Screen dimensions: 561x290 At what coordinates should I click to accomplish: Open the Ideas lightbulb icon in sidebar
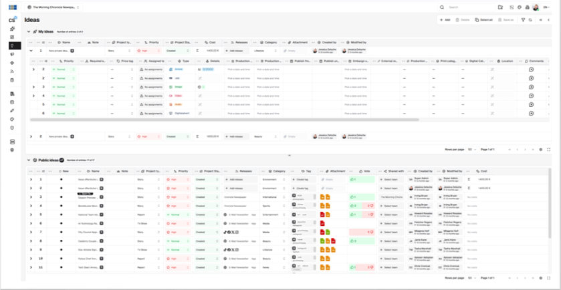click(12, 46)
